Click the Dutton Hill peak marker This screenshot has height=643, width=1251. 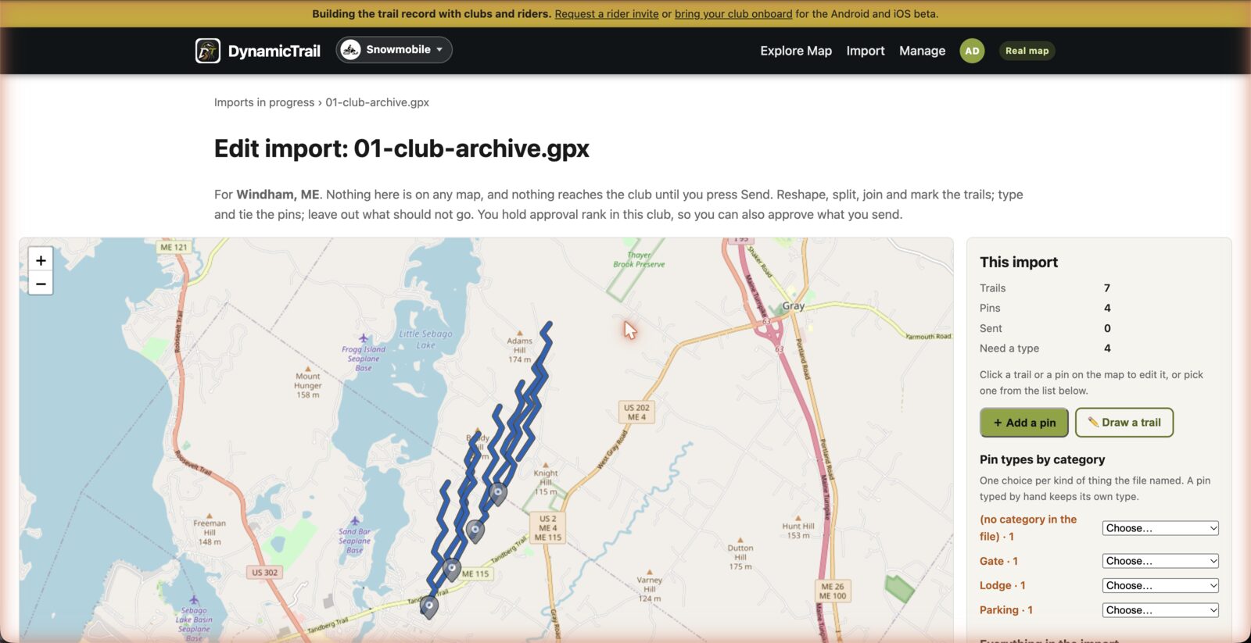(740, 540)
